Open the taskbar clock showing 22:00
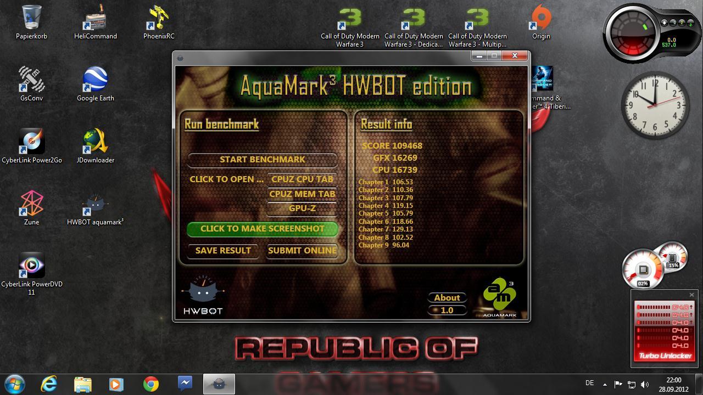This screenshot has width=703, height=395. [x=674, y=385]
